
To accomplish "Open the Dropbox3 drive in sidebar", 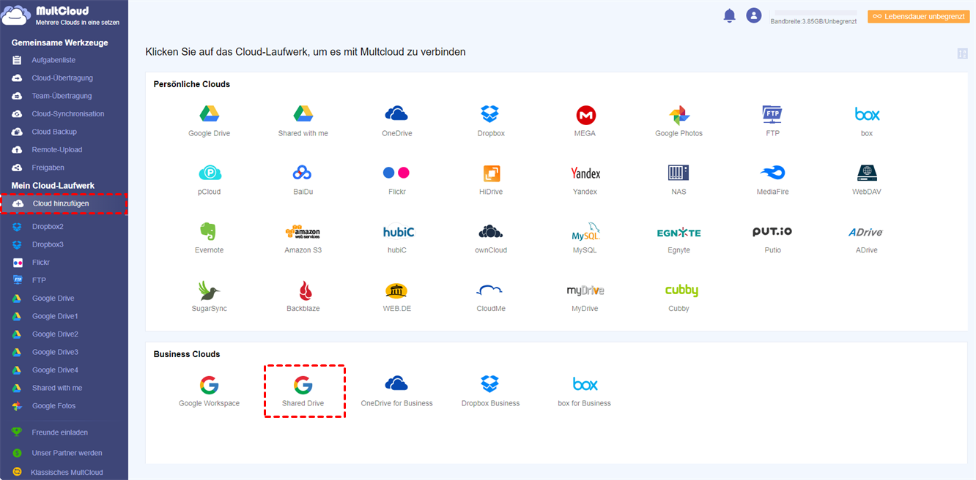I will pos(48,244).
